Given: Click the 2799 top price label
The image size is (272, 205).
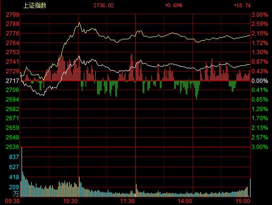Looking at the screenshot, I should click(12, 15).
